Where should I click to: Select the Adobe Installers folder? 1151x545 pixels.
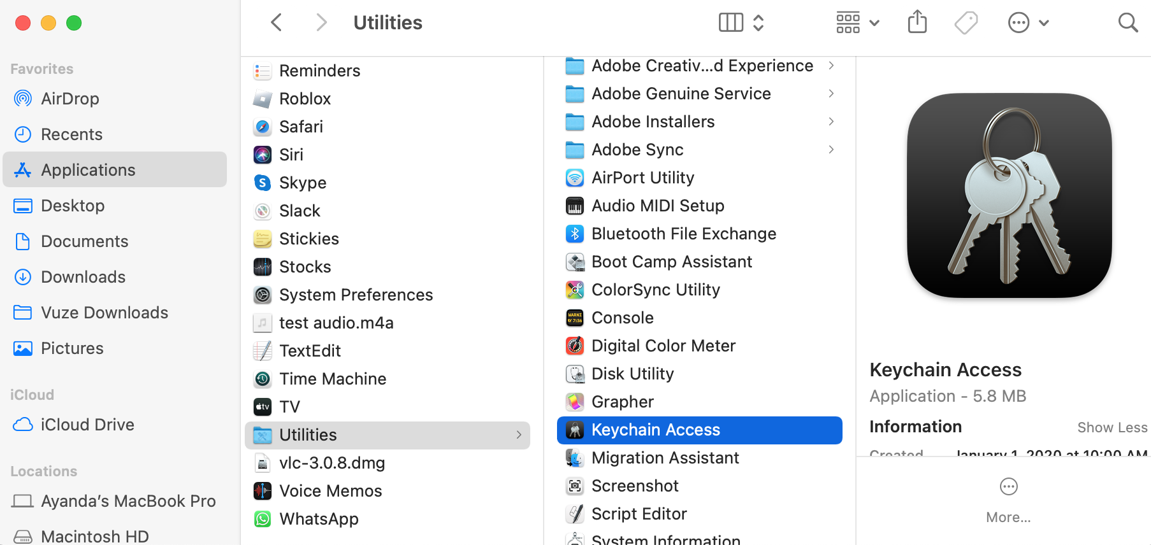coord(700,122)
